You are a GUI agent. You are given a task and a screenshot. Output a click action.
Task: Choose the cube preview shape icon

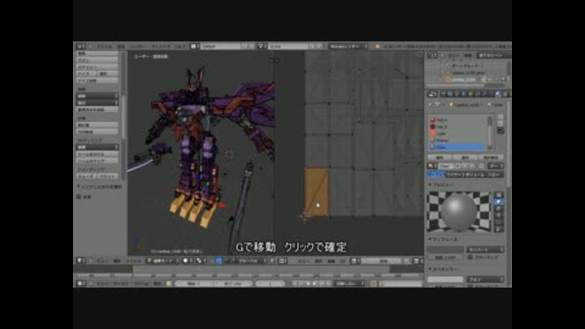pyautogui.click(x=498, y=209)
